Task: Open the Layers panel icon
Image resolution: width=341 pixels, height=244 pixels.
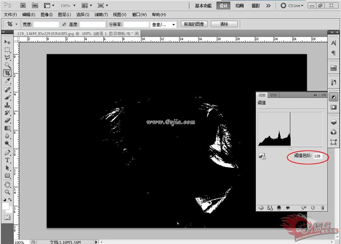Action: (x=334, y=122)
